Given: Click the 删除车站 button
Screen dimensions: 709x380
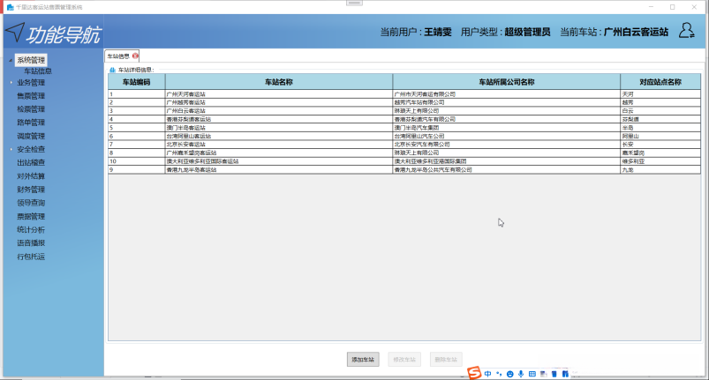Looking at the screenshot, I should pyautogui.click(x=446, y=359).
